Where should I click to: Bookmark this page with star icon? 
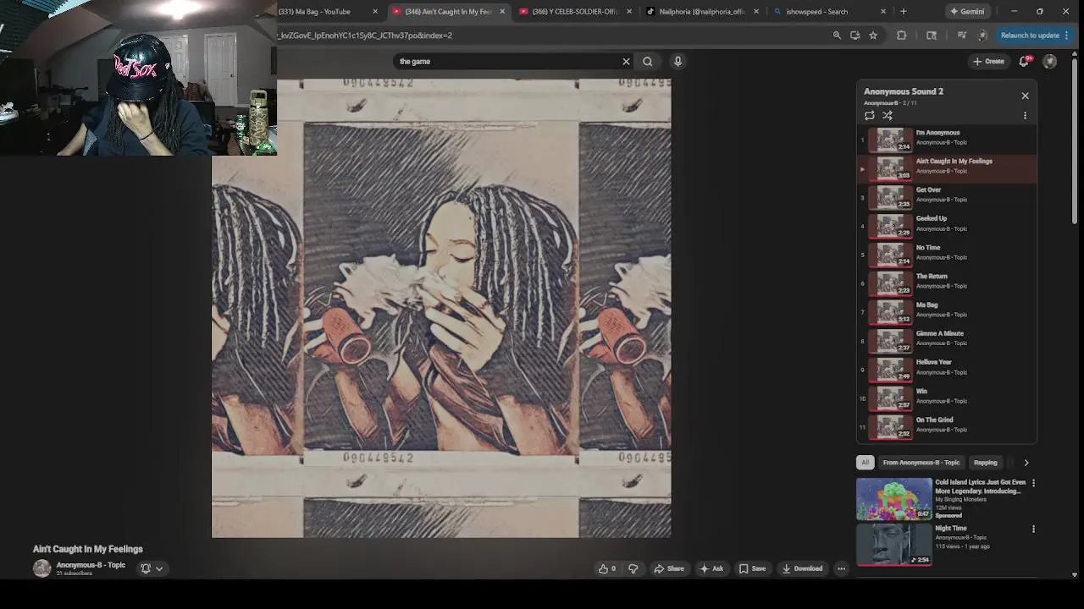coord(873,36)
